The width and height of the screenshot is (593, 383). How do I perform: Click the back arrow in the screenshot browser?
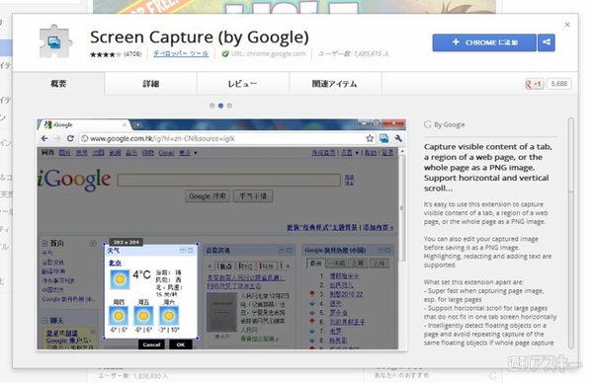[44, 138]
